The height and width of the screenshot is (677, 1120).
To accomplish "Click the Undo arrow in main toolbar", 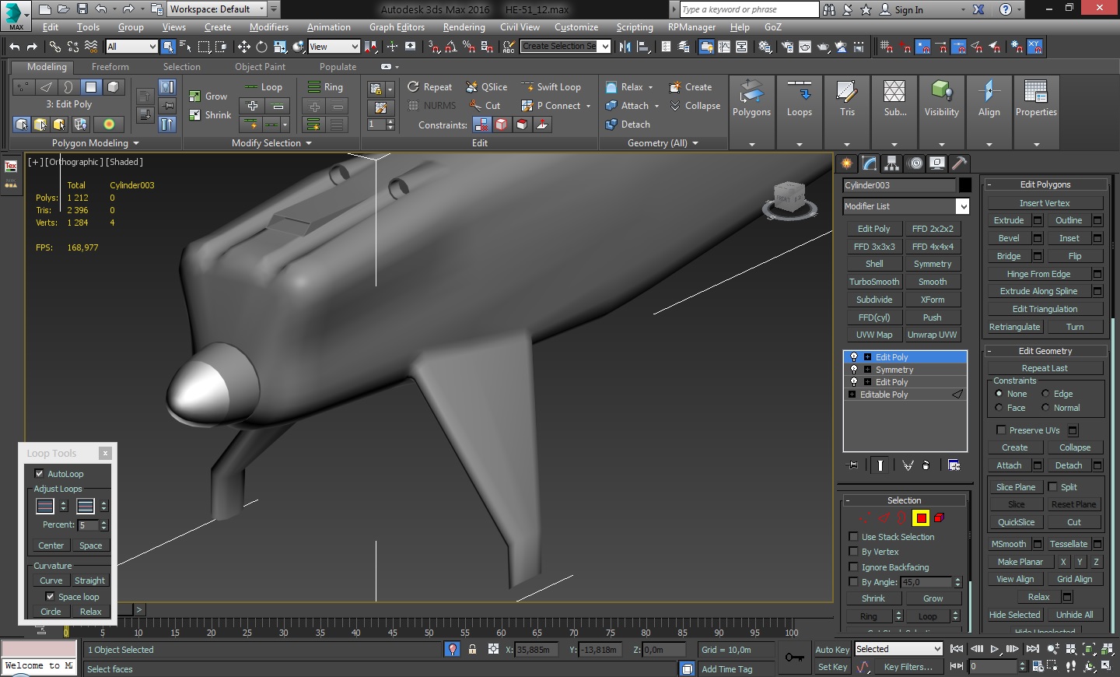I will coord(15,47).
